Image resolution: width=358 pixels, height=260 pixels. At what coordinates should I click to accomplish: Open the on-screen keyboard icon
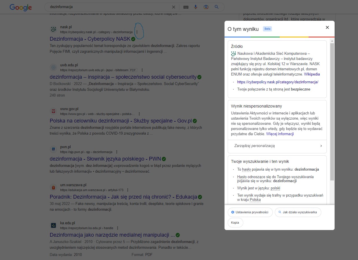coord(186,7)
